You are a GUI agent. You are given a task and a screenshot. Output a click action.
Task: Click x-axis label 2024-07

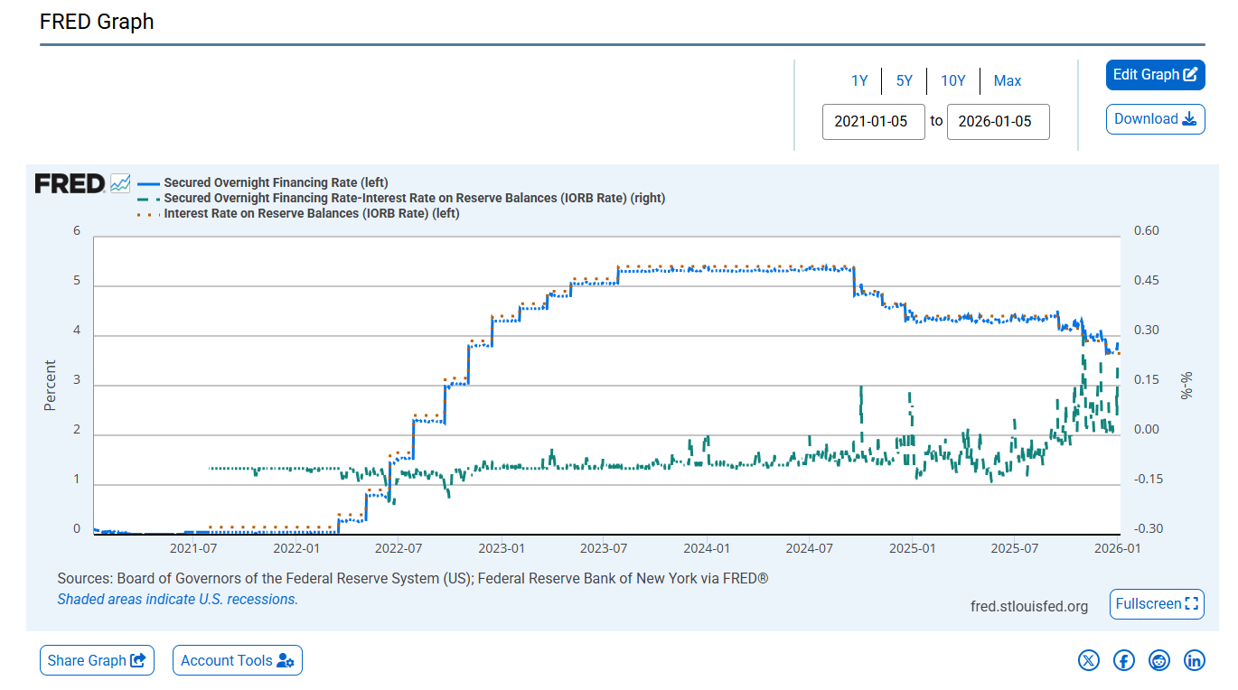click(810, 548)
